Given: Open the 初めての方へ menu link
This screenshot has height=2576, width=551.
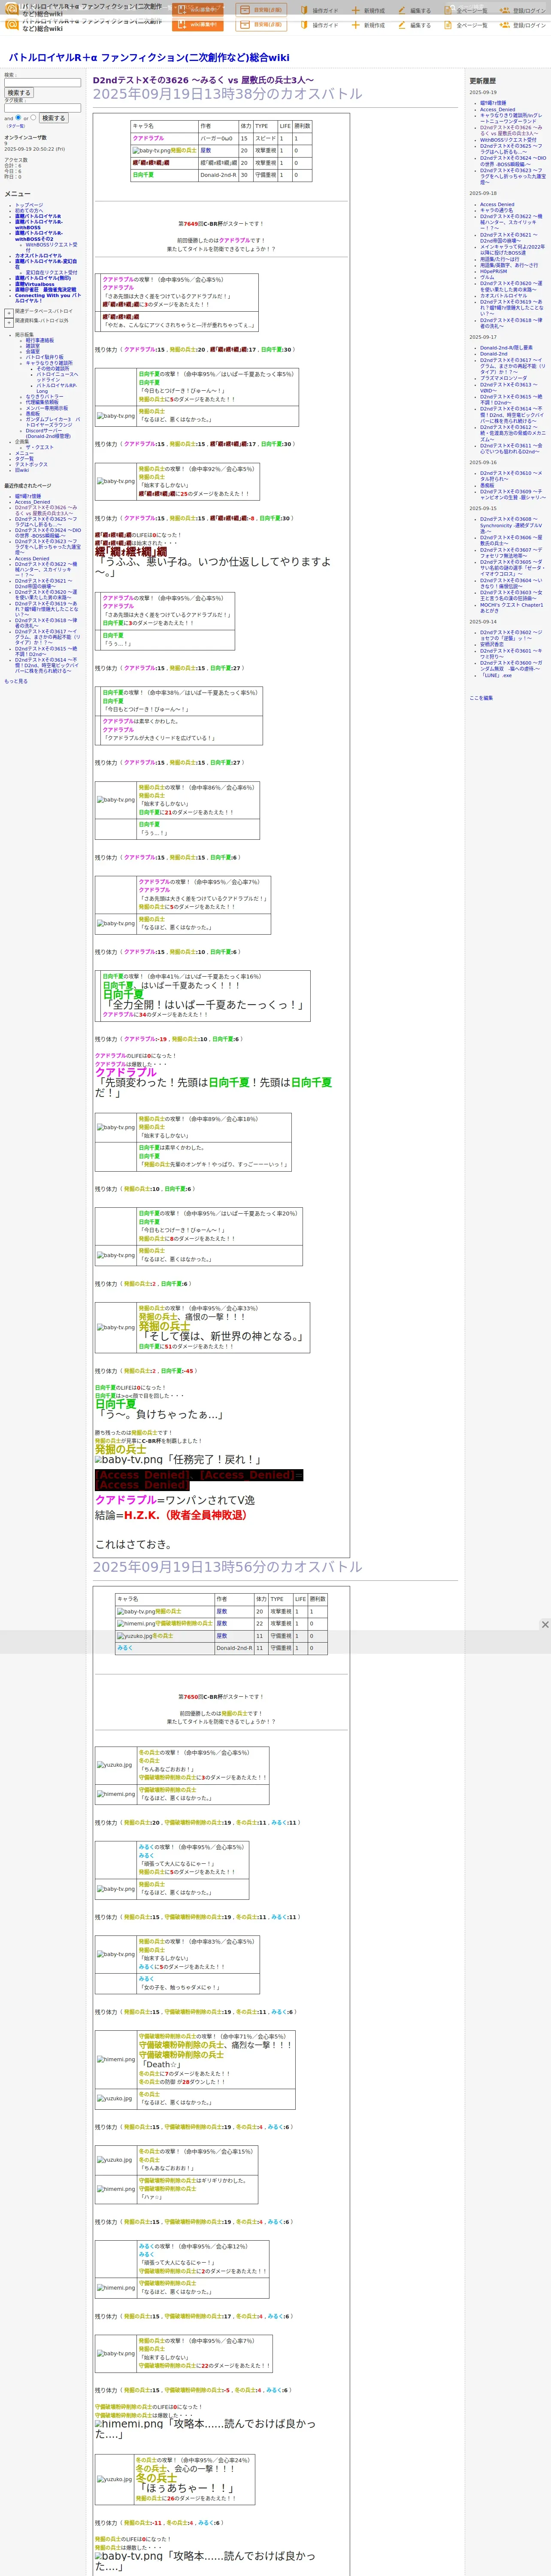Looking at the screenshot, I should [x=29, y=210].
